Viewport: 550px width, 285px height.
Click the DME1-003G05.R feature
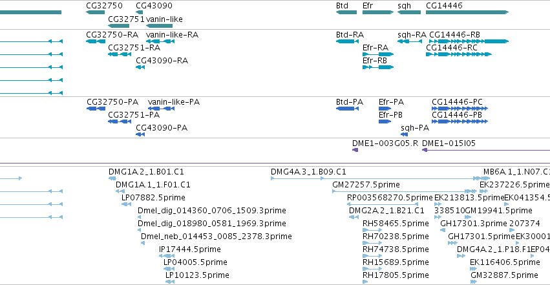pos(355,150)
